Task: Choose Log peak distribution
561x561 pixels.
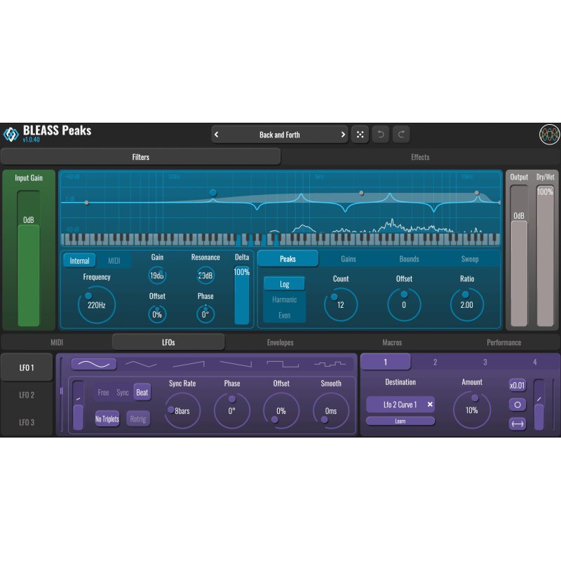Action: point(285,284)
